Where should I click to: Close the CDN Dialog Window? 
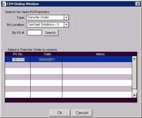tap(138, 4)
